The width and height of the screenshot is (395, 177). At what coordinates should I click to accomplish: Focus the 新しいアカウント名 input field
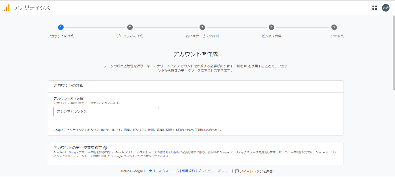[x=106, y=112]
